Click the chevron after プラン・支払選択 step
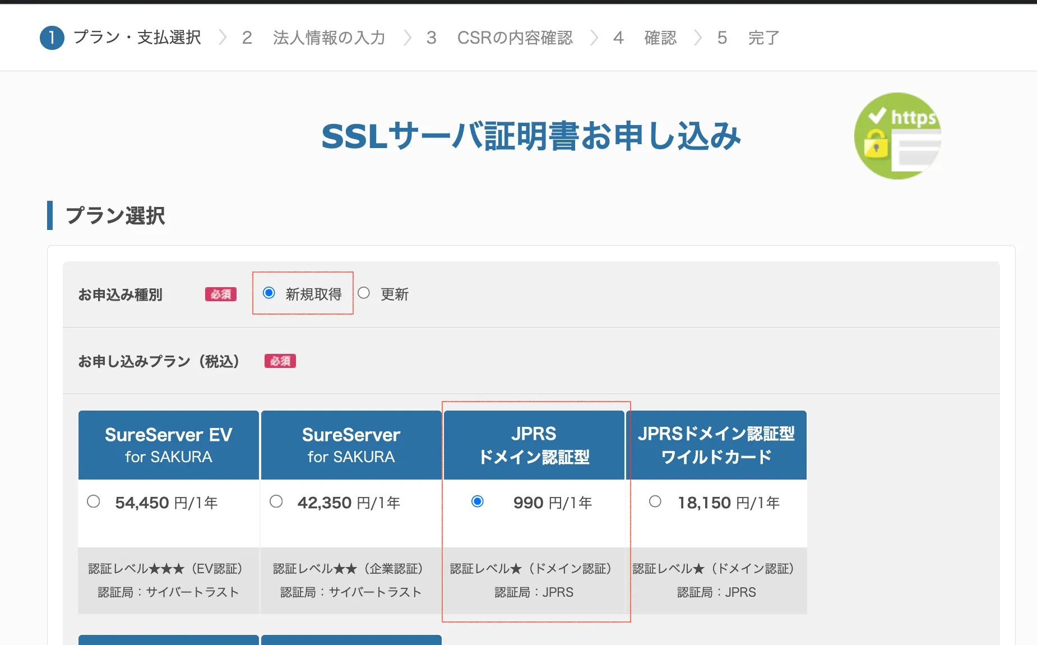The width and height of the screenshot is (1037, 645). (x=223, y=38)
